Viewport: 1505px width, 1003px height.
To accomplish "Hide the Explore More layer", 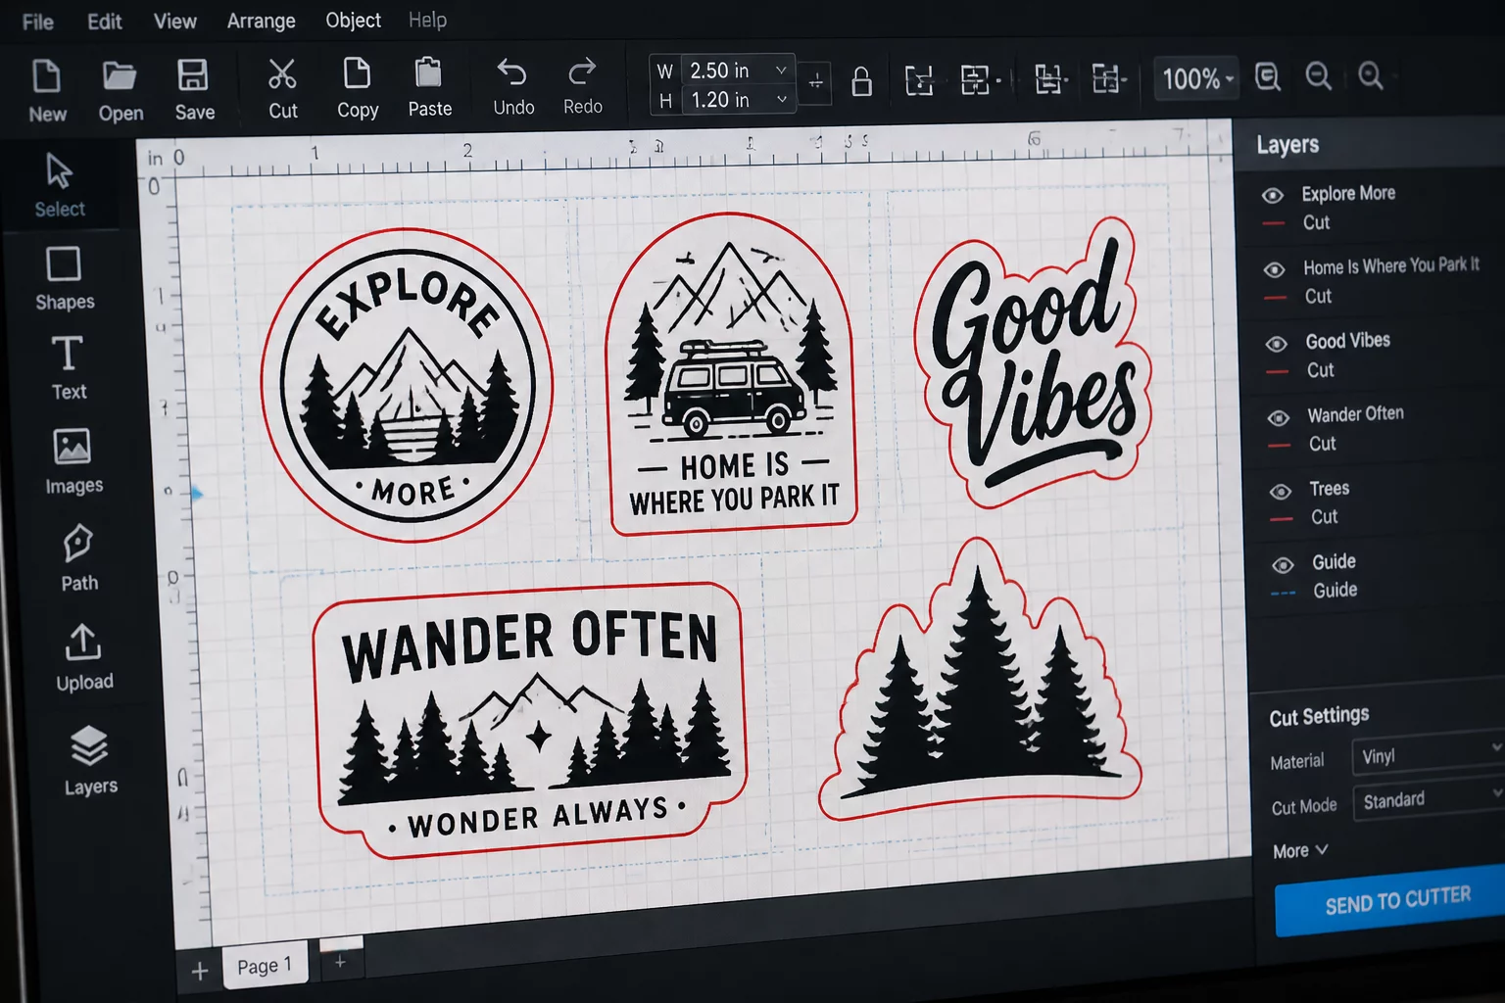I will point(1272,195).
